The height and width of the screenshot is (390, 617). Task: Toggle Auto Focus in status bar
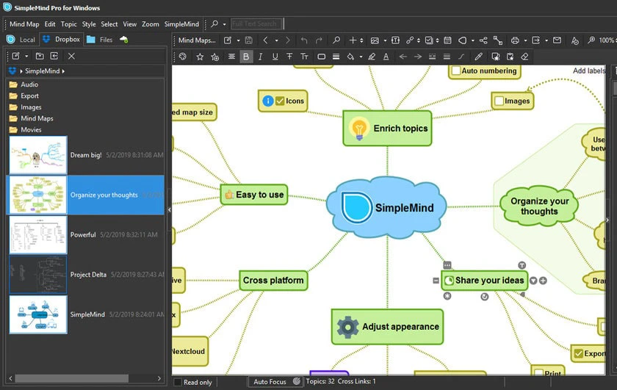pyautogui.click(x=275, y=381)
